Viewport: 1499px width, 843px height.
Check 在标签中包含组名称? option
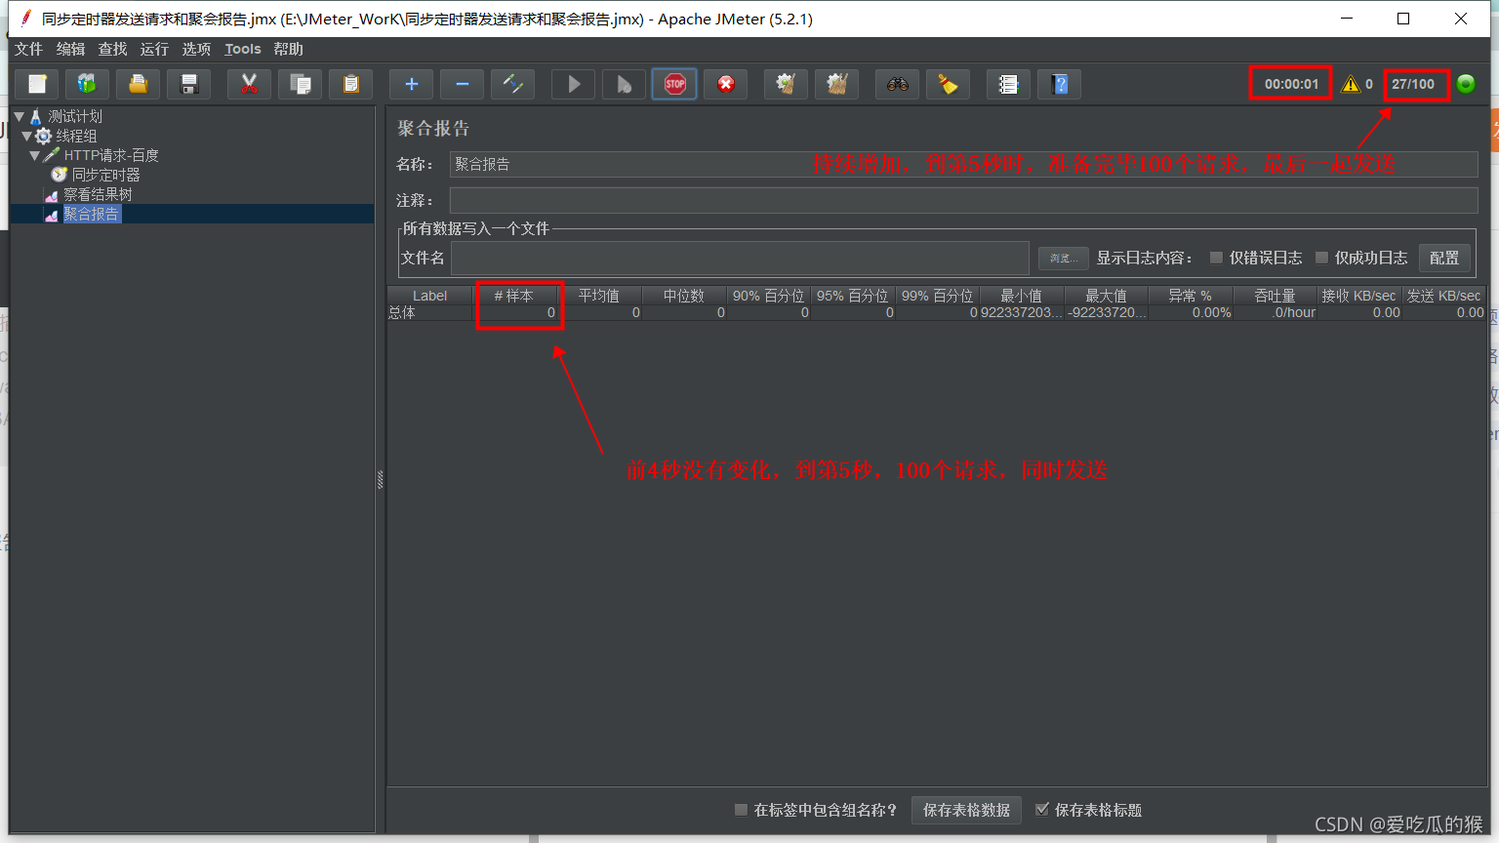[x=740, y=809]
